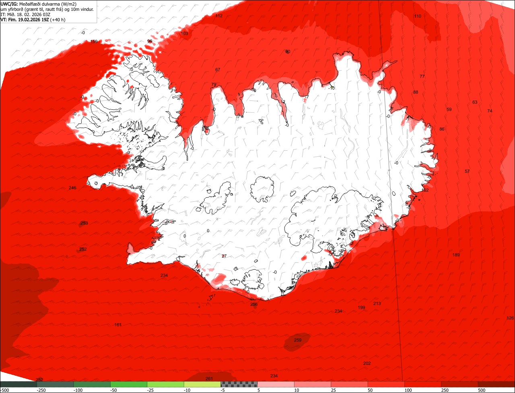Click the map value 74 near the right edge
The height and width of the screenshot is (393, 515).
point(490,111)
